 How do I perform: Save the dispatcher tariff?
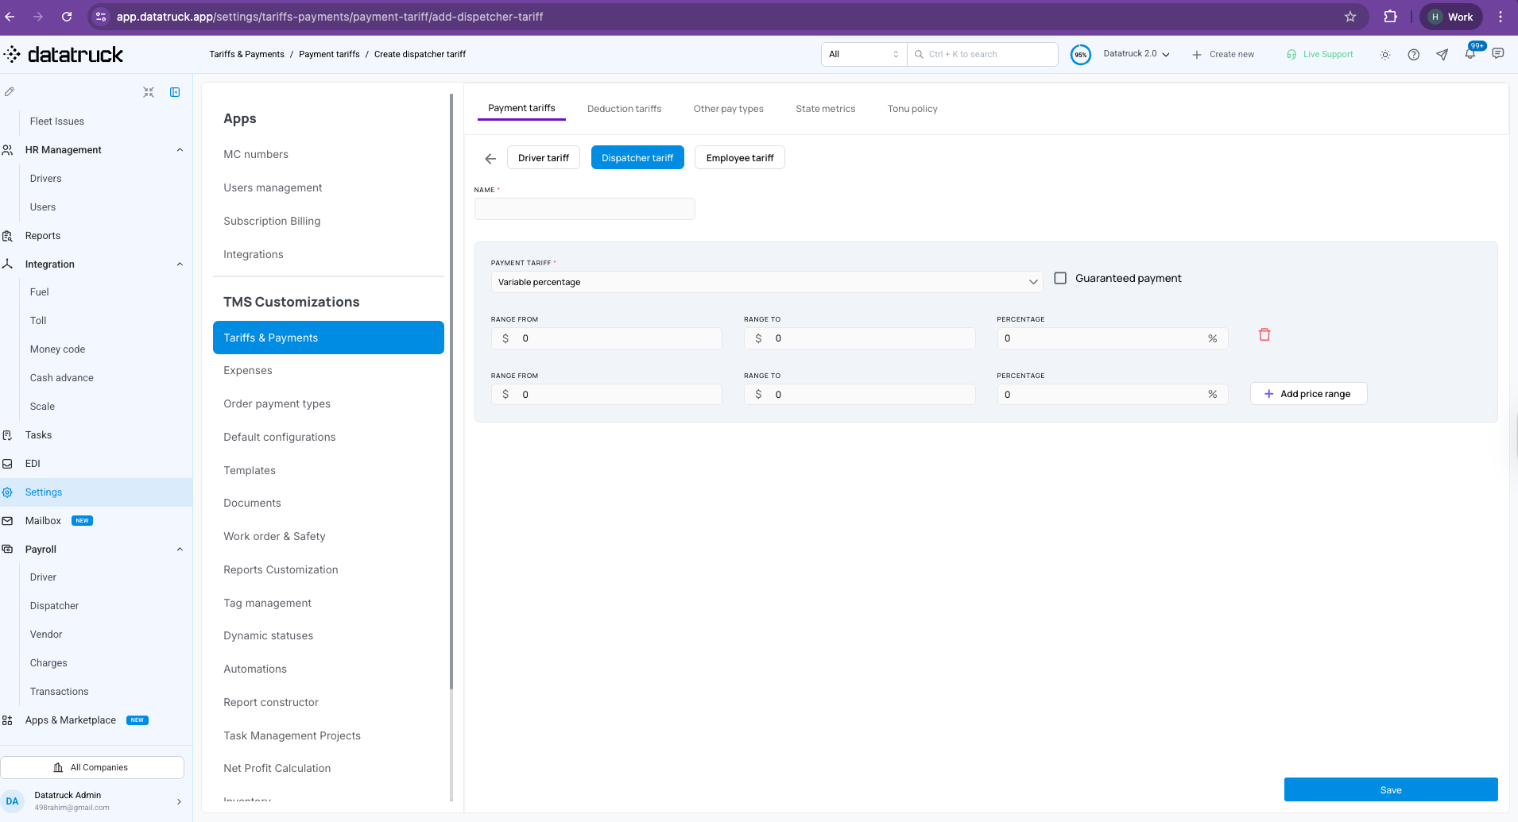pyautogui.click(x=1391, y=790)
